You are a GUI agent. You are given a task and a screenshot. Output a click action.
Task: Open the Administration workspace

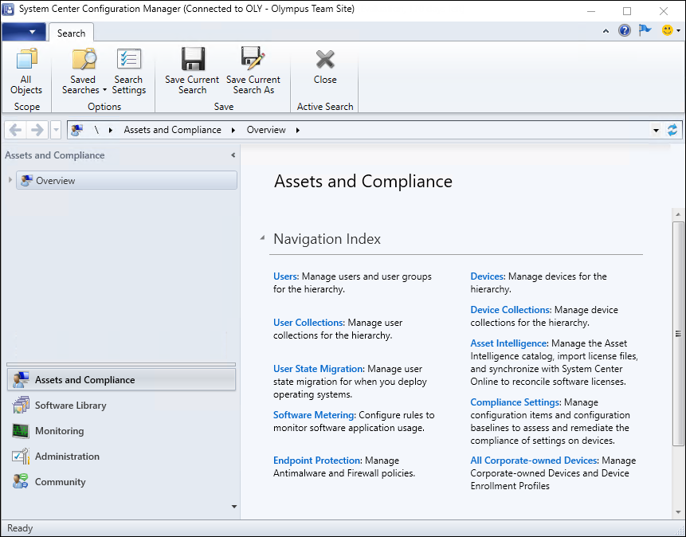tap(67, 457)
